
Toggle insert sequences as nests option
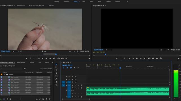[63, 68]
